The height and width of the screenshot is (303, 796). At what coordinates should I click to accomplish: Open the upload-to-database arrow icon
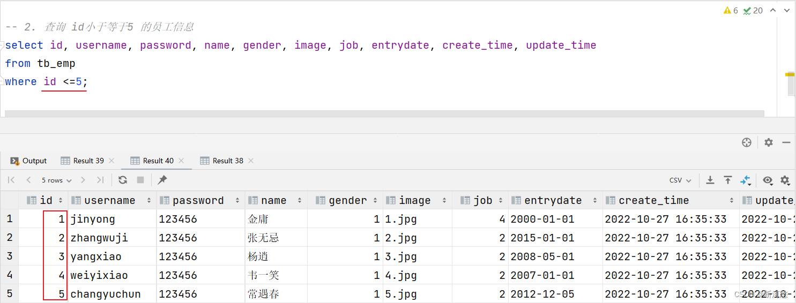(728, 180)
